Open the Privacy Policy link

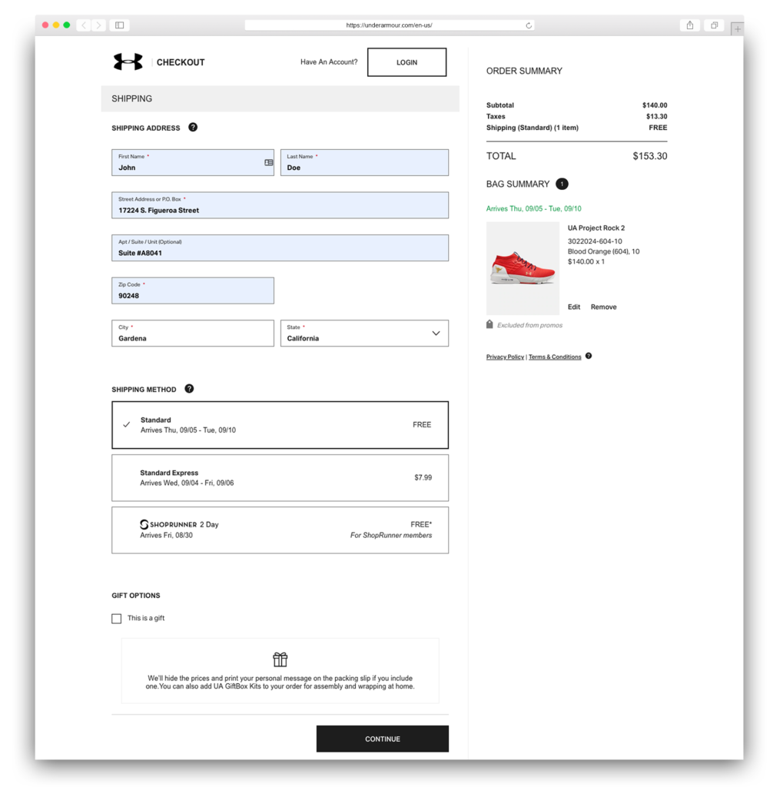point(505,357)
